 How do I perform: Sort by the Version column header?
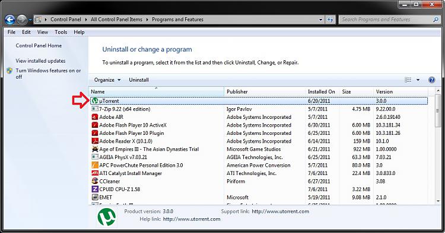click(401, 92)
